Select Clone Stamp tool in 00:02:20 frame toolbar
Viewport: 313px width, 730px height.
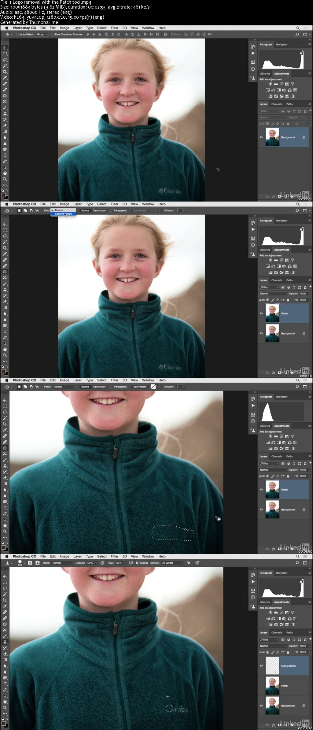[x=5, y=642]
